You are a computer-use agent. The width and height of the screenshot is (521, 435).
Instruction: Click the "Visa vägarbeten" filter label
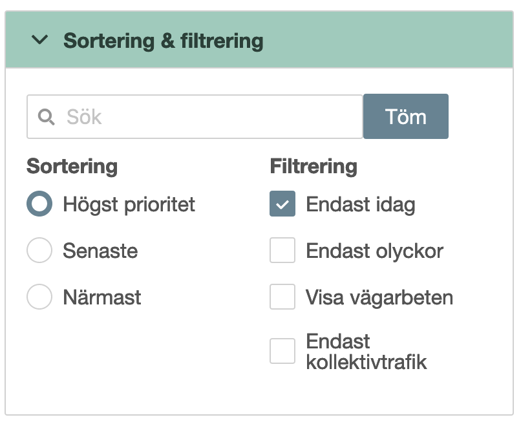(379, 297)
